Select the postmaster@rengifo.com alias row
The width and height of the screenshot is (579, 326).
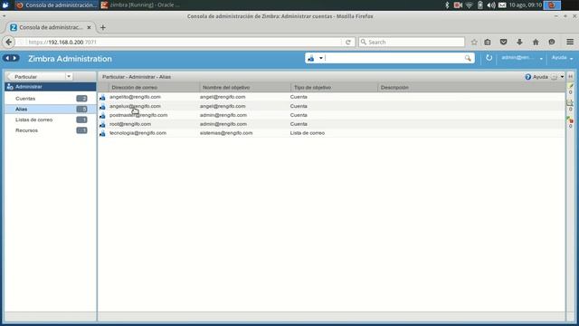coord(331,115)
